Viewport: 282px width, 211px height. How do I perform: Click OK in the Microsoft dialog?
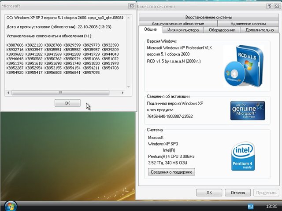coord(67,103)
